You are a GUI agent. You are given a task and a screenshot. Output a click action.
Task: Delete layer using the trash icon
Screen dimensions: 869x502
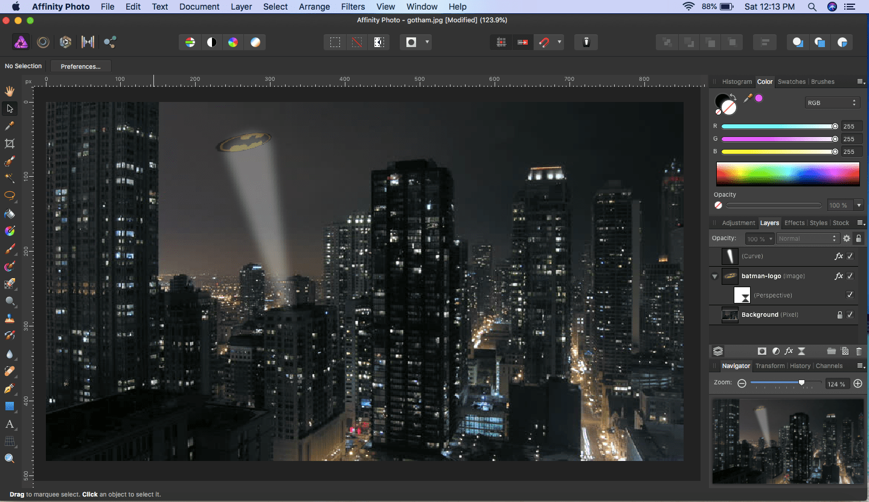859,351
